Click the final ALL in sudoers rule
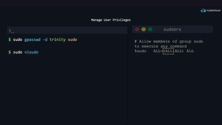Screen dimensions: 222x125 [190, 51]
